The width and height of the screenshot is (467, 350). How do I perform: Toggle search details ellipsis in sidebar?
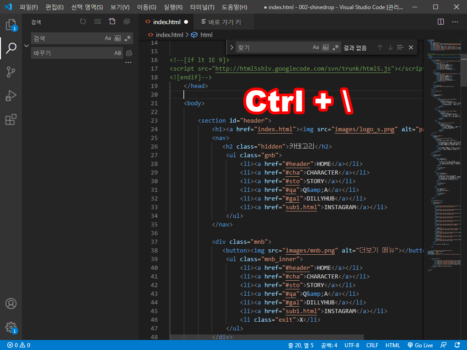tap(128, 63)
